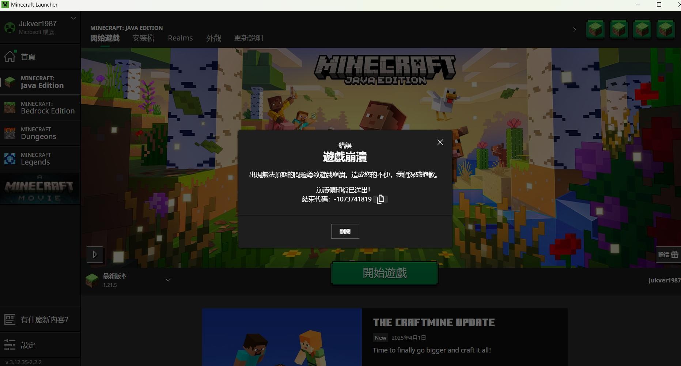
Task: Switch to the 安裝檔 tab
Action: pos(143,38)
